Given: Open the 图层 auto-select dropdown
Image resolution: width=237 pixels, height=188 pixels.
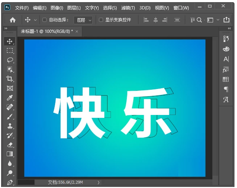Looking at the screenshot, I should tap(83, 20).
